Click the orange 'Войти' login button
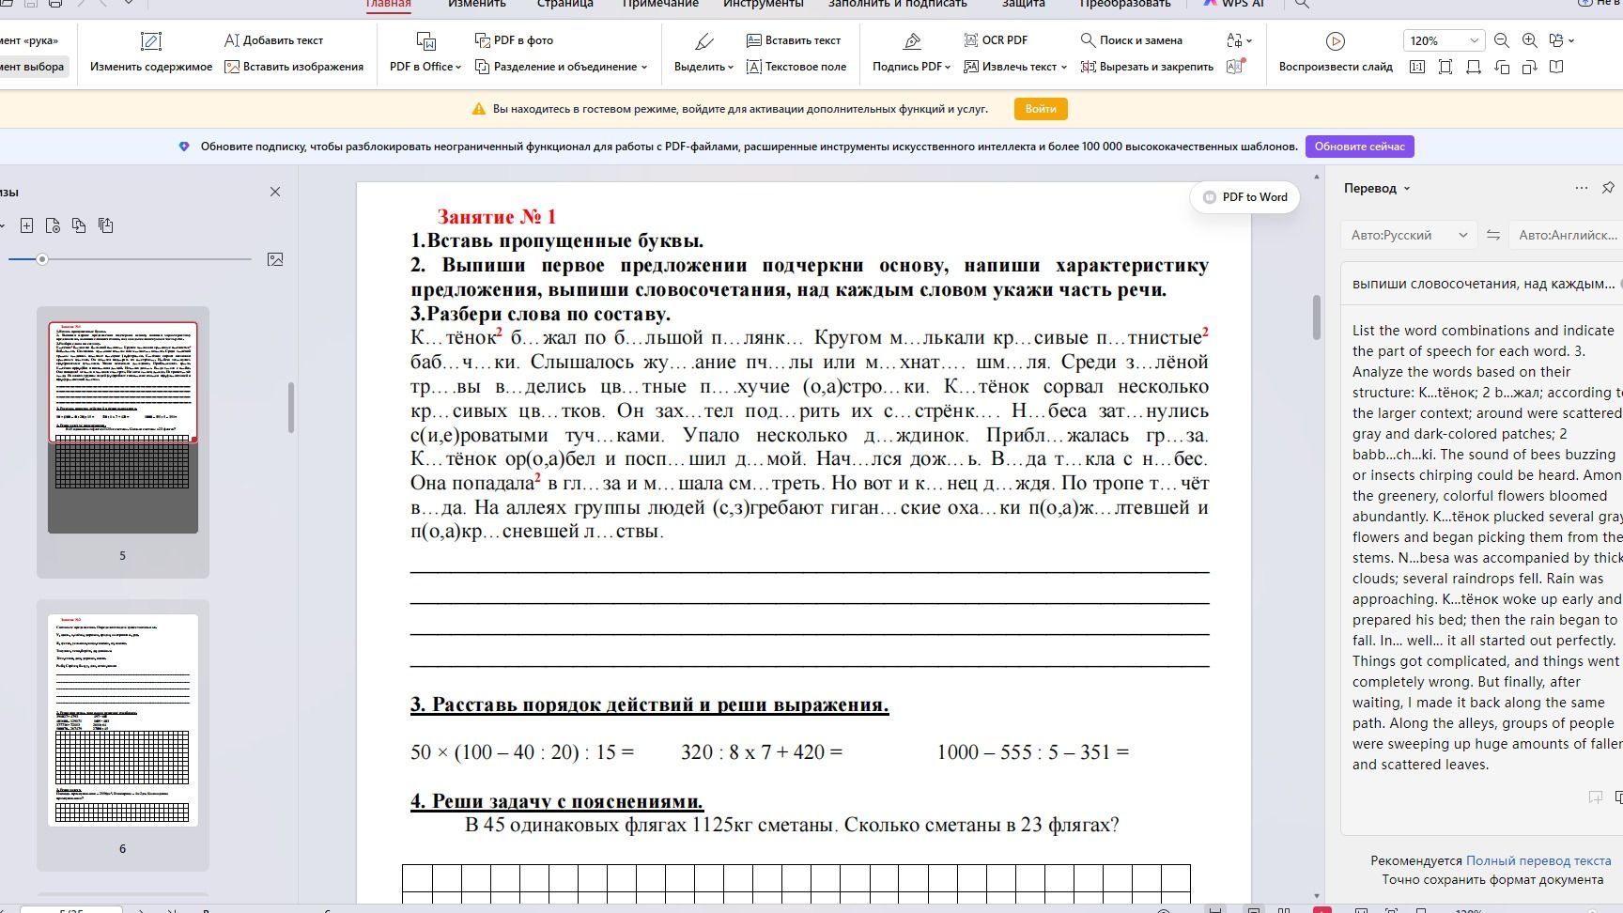The width and height of the screenshot is (1623, 913). click(1041, 109)
